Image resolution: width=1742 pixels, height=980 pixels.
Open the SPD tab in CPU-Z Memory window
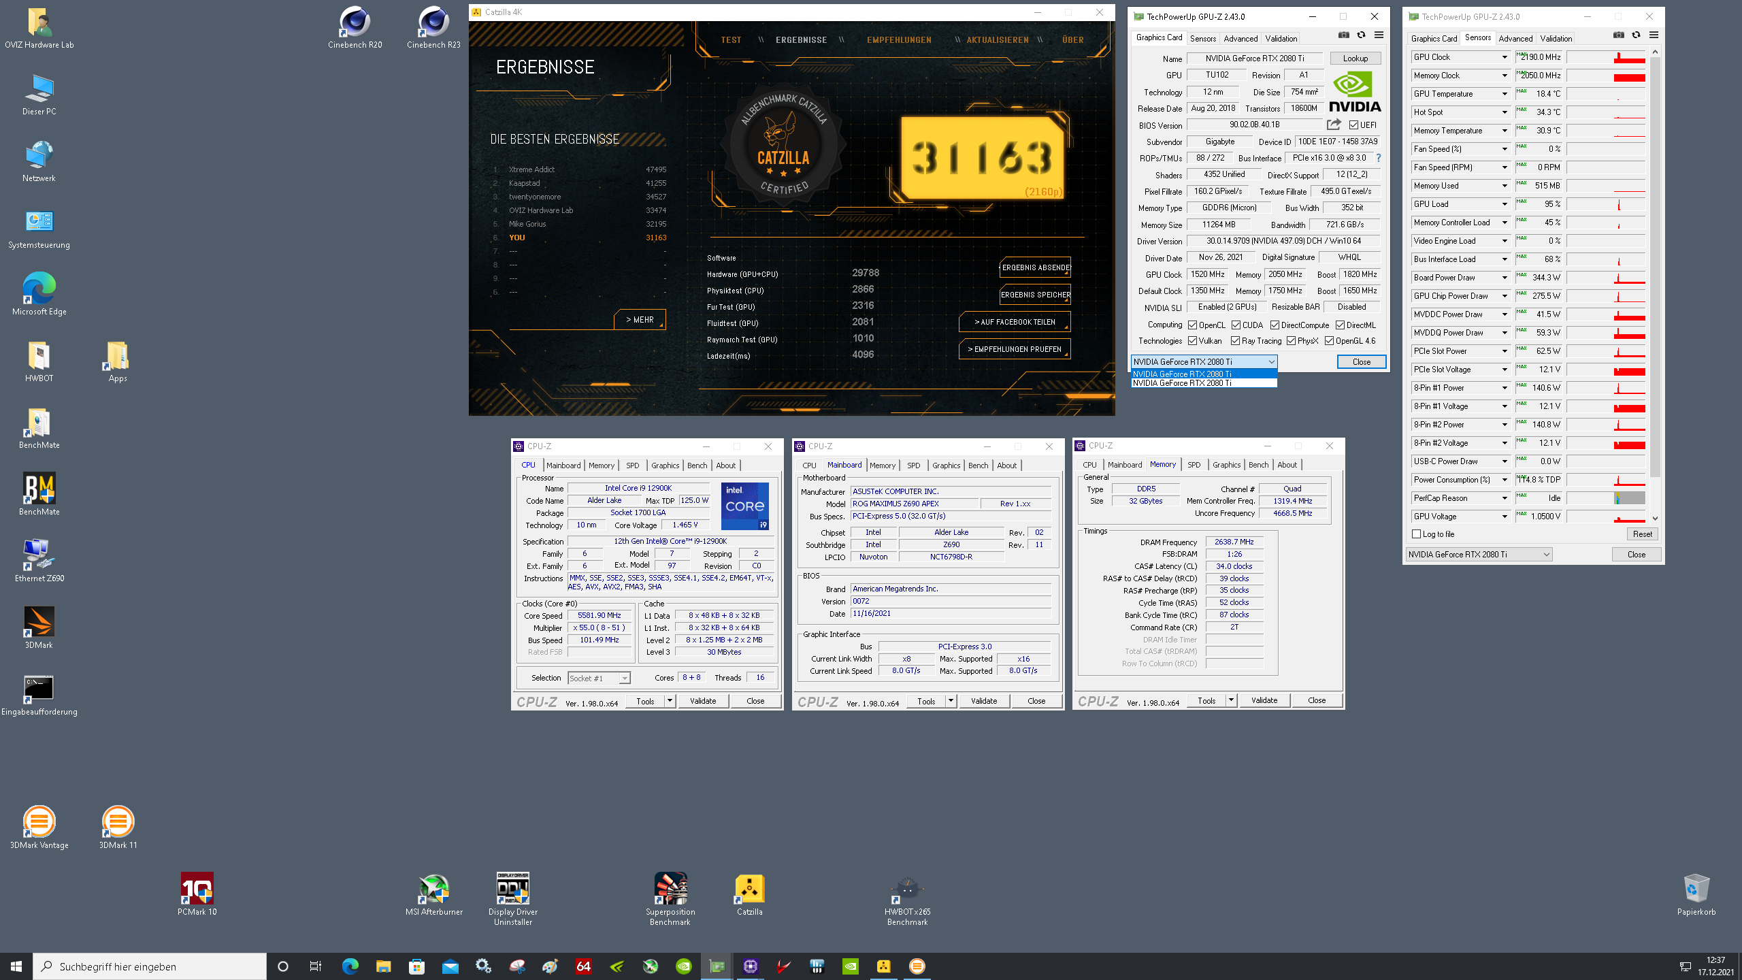pos(1194,465)
